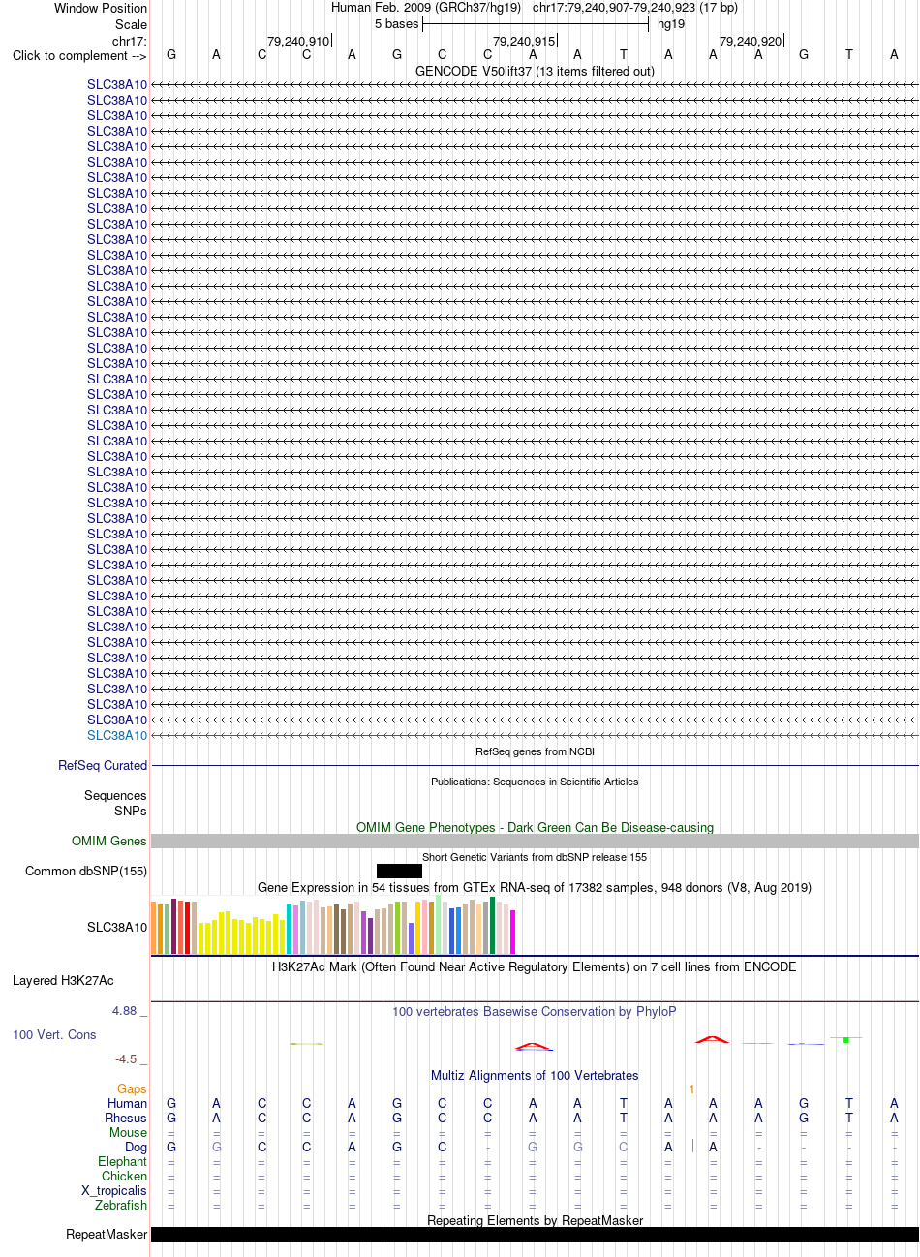Select the Chicken species row label
Screen dimensions: 920x1257
point(124,1176)
